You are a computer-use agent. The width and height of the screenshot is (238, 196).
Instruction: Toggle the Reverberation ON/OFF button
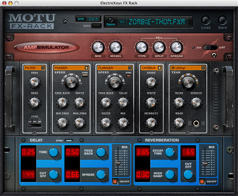(x=202, y=182)
